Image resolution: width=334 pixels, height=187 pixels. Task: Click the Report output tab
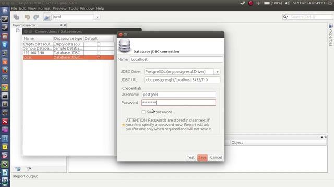pyautogui.click(x=26, y=176)
